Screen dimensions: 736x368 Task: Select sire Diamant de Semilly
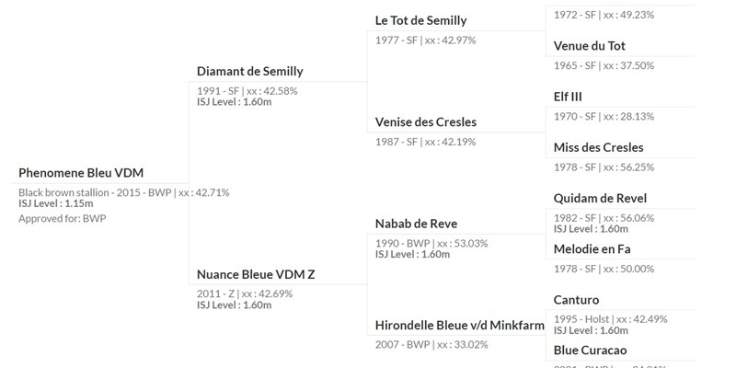coord(249,72)
